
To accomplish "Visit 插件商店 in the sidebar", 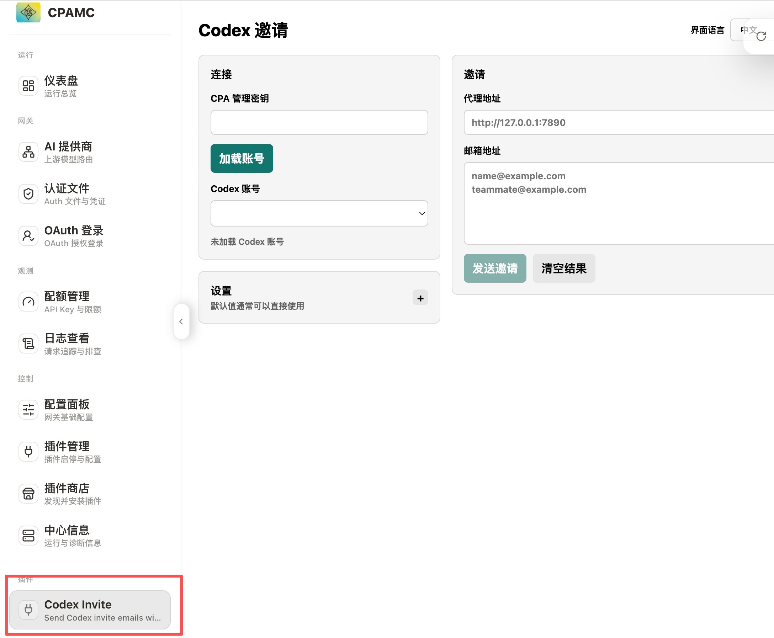I will [90, 493].
